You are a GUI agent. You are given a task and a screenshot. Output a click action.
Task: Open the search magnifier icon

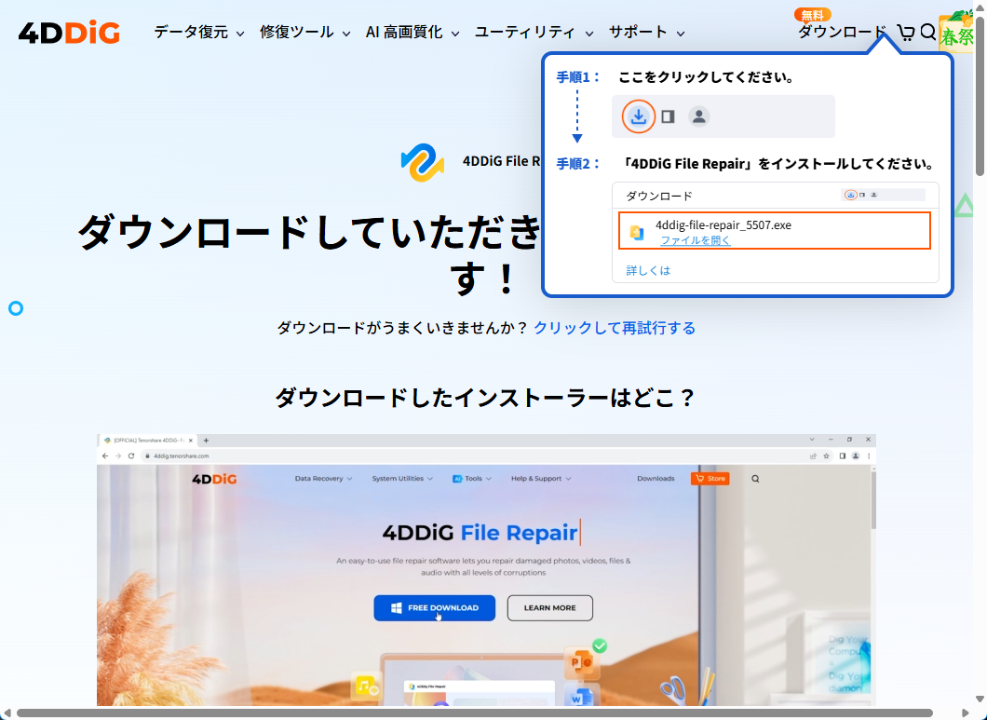927,32
